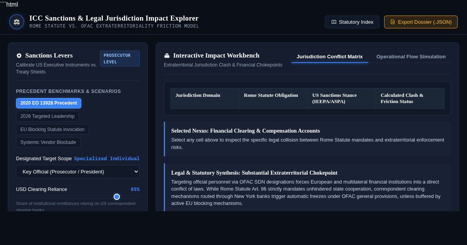This screenshot has width=467, height=245.
Task: Click the Designated Target Scope label
Action: [44, 159]
